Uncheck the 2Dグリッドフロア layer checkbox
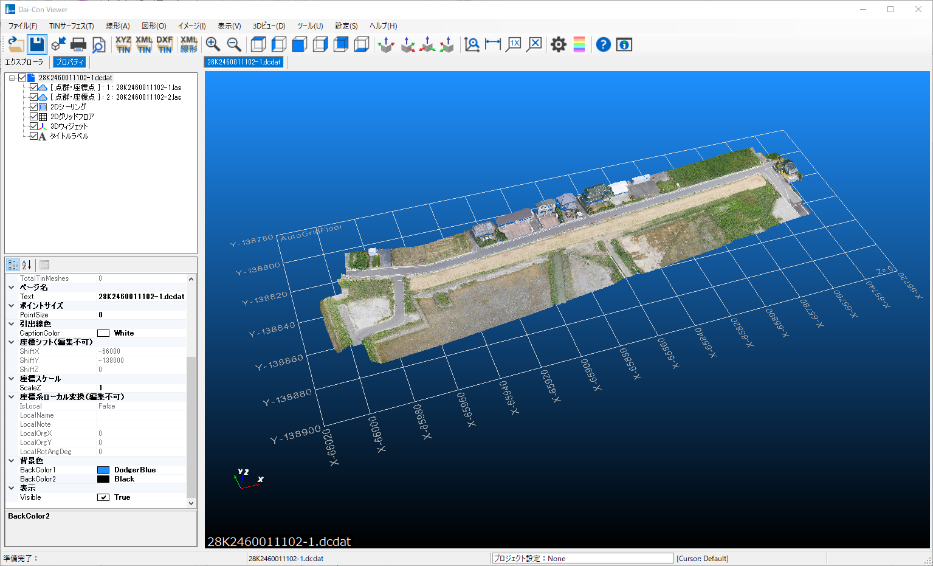Screen dimensions: 933x566 [x=34, y=117]
